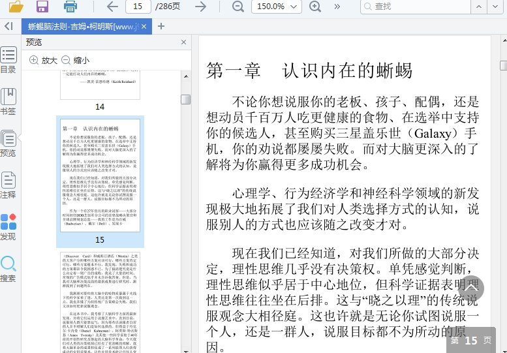Switch to the 蜥蜴脑法则 document tab

82,27
